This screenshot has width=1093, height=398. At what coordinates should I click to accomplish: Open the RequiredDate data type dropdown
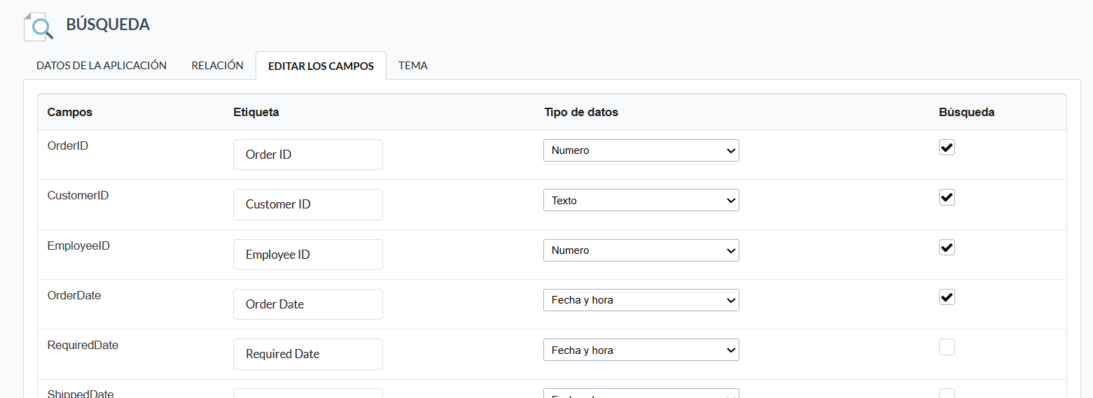(x=641, y=350)
